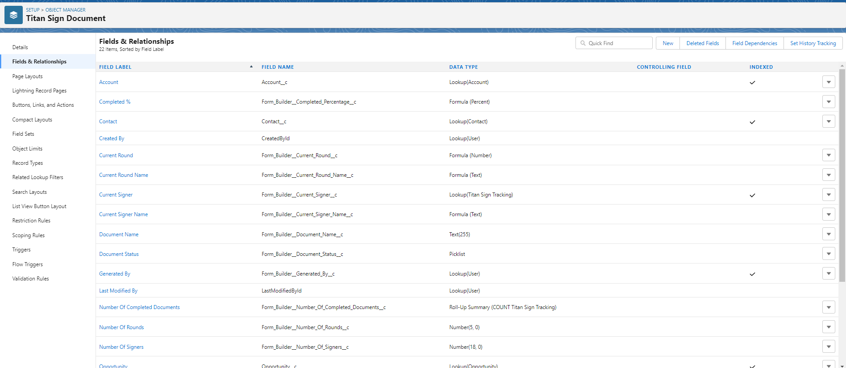The image size is (846, 368).
Task: Click the Field Name column header
Action: point(278,67)
